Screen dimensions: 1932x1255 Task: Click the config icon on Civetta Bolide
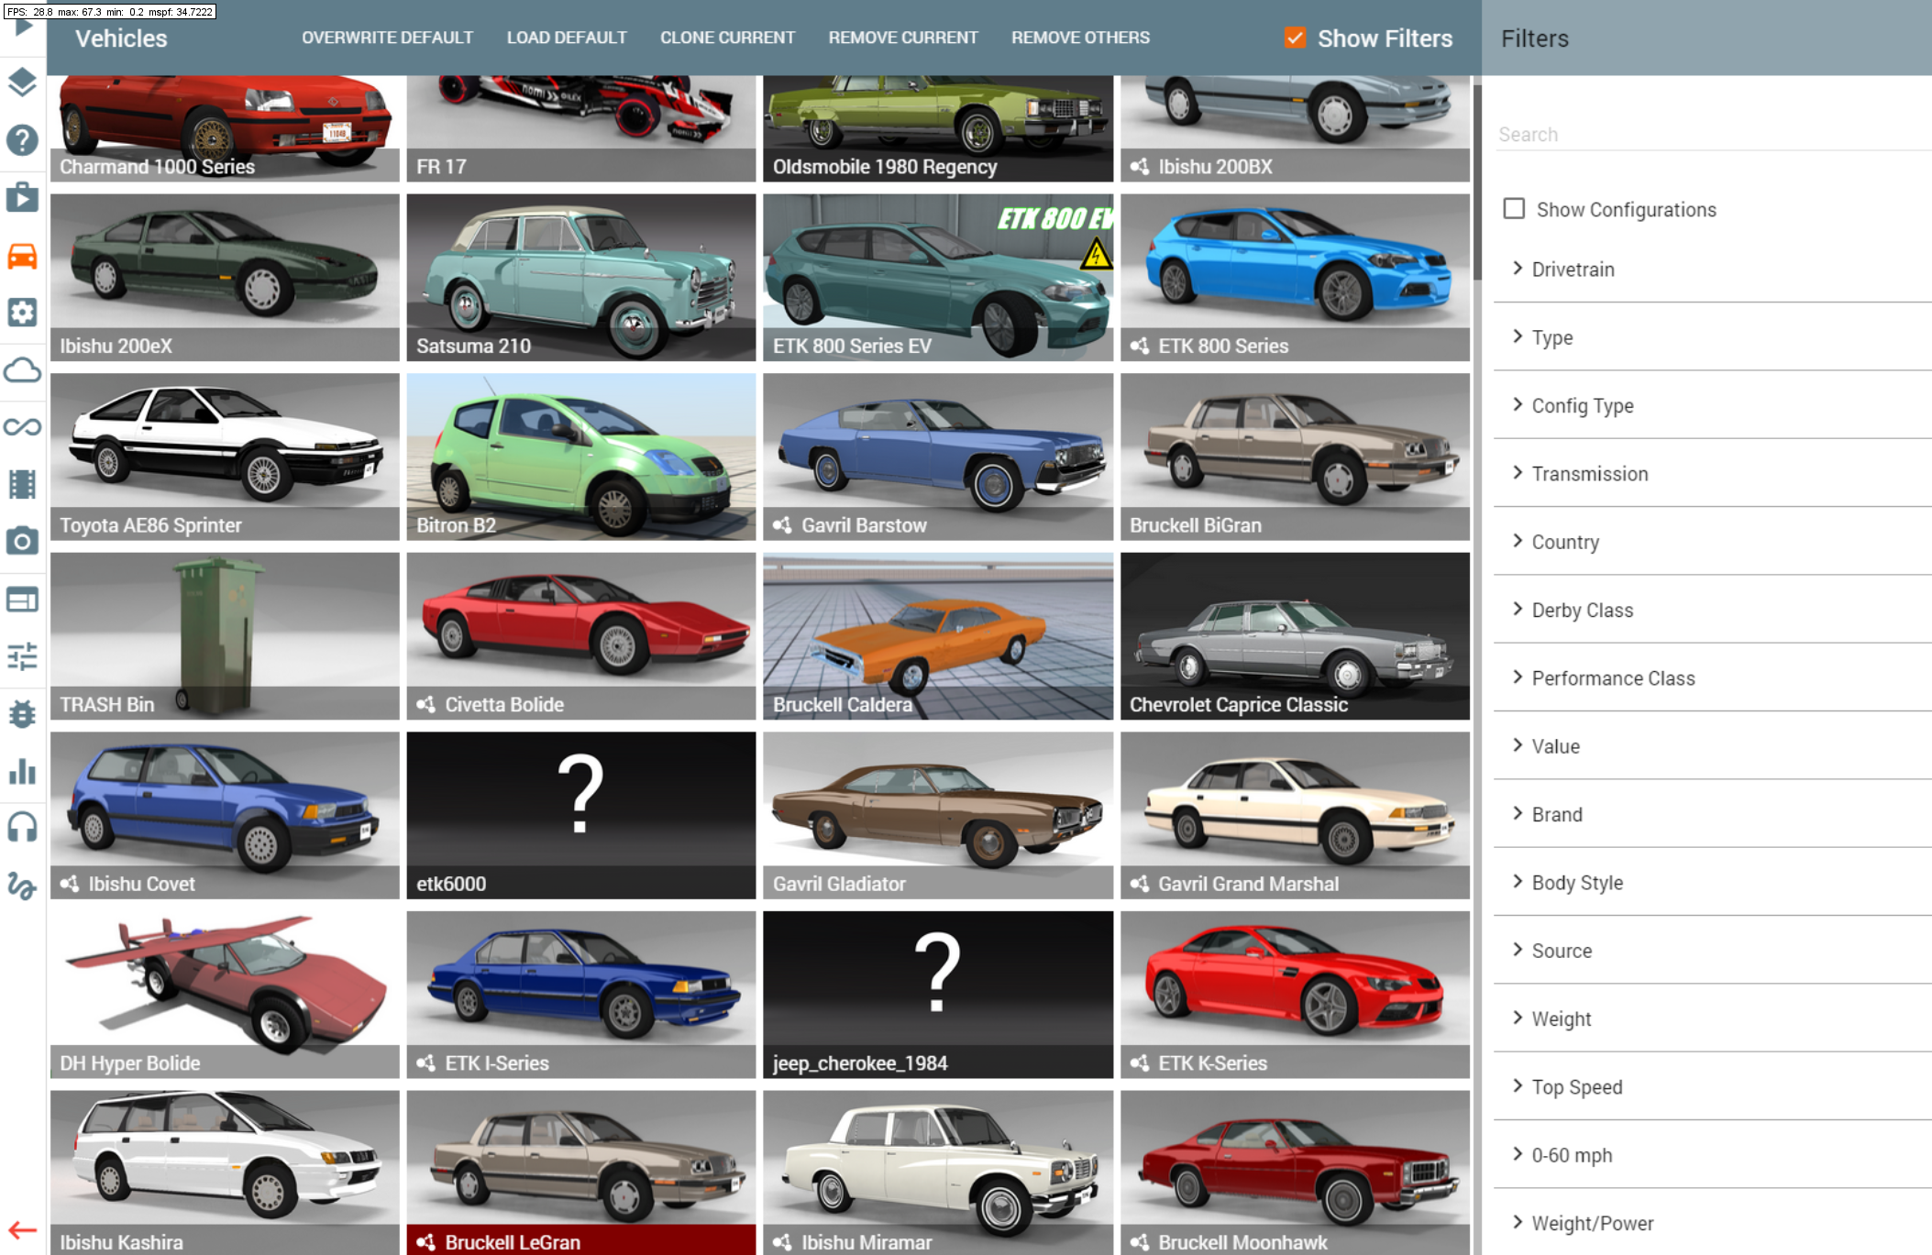(425, 705)
